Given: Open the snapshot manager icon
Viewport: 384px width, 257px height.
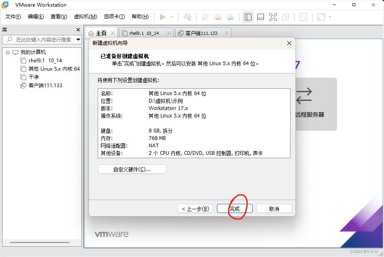Looking at the screenshot, I should (230, 17).
